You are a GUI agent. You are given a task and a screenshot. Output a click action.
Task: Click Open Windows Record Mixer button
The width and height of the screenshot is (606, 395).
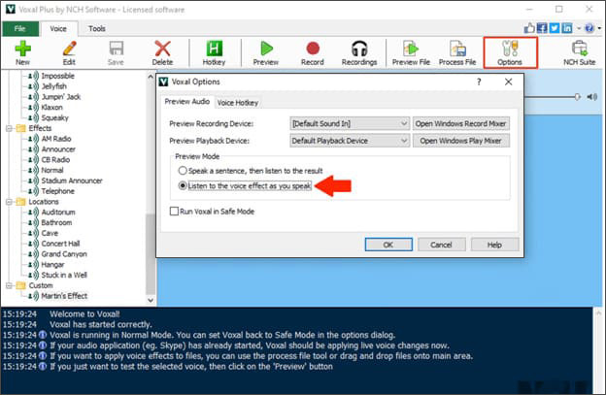click(461, 123)
